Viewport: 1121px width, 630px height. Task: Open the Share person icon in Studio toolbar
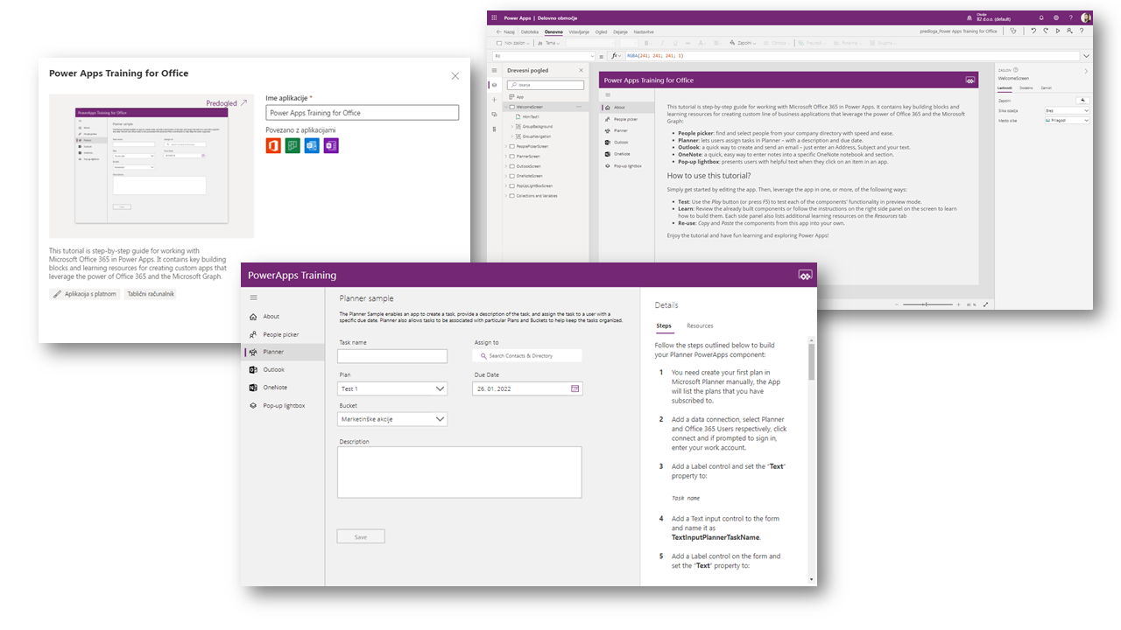(x=1070, y=31)
